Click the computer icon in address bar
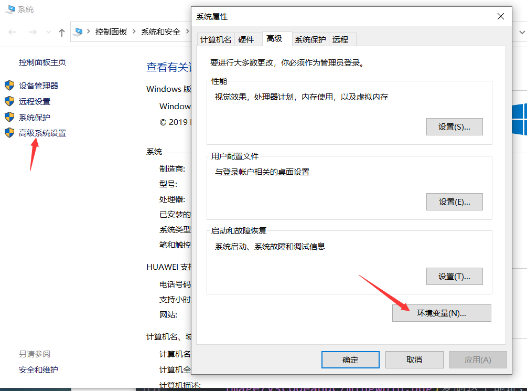The image size is (527, 391). 79,32
